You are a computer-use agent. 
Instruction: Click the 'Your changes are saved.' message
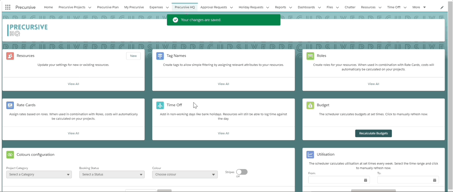point(201,20)
